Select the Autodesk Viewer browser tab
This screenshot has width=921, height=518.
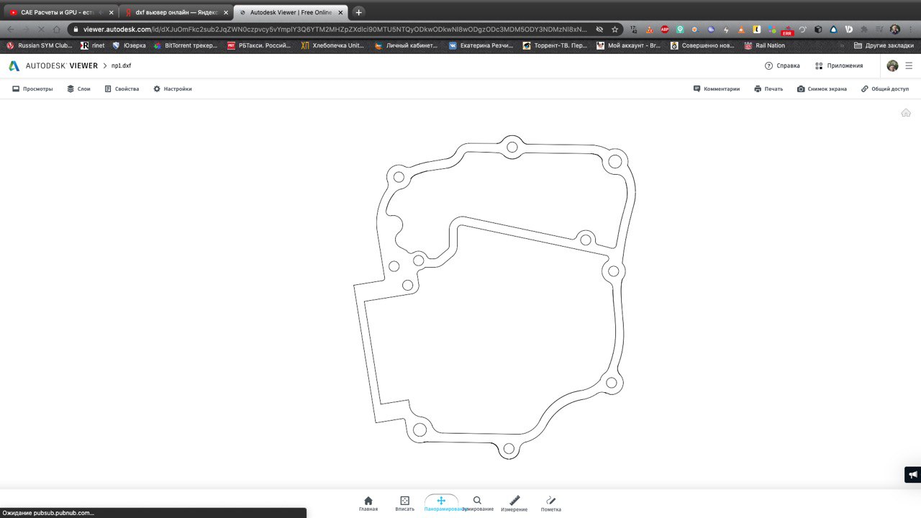291,12
